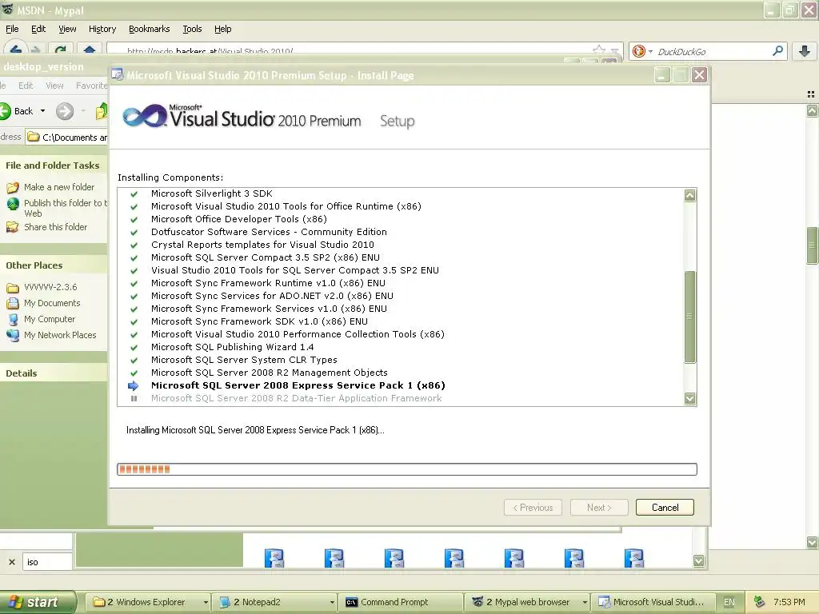This screenshot has height=614, width=819.
Task: Open the View menu in Mypal
Action: pos(67,29)
